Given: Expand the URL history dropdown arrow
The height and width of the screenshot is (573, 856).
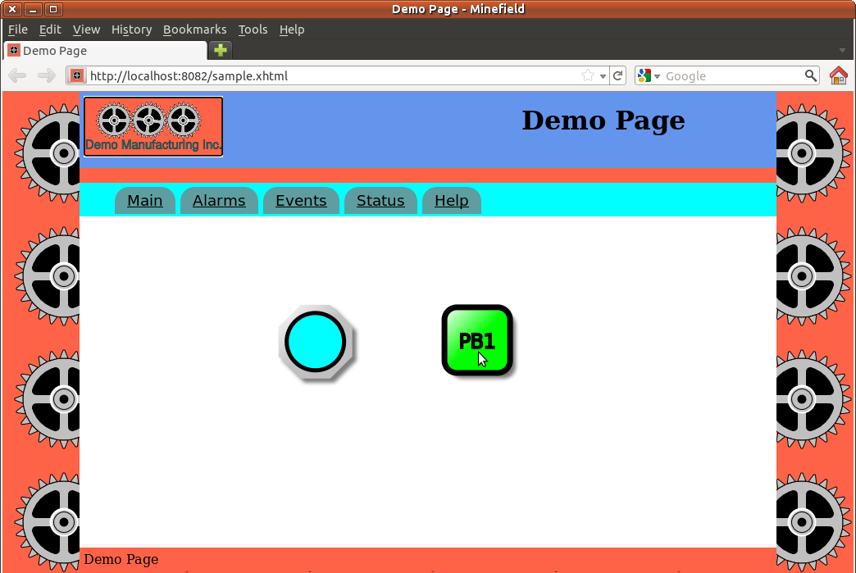Looking at the screenshot, I should 603,76.
